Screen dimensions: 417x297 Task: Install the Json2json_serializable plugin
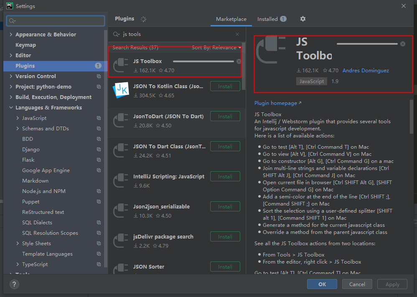tap(225, 207)
